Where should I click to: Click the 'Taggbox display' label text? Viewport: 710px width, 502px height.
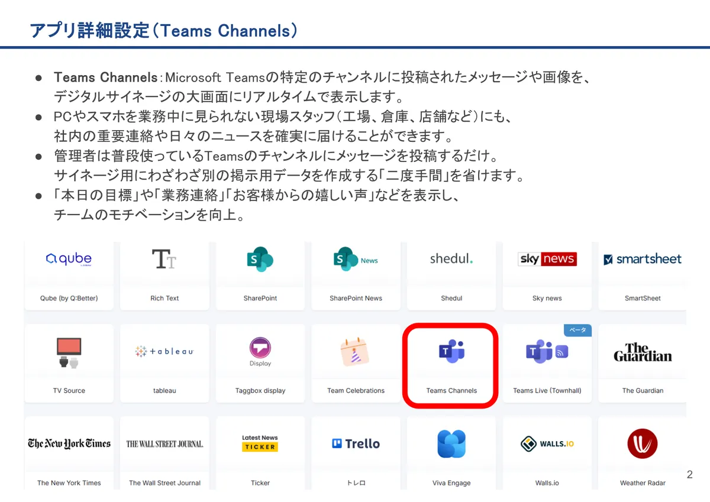pyautogui.click(x=260, y=390)
